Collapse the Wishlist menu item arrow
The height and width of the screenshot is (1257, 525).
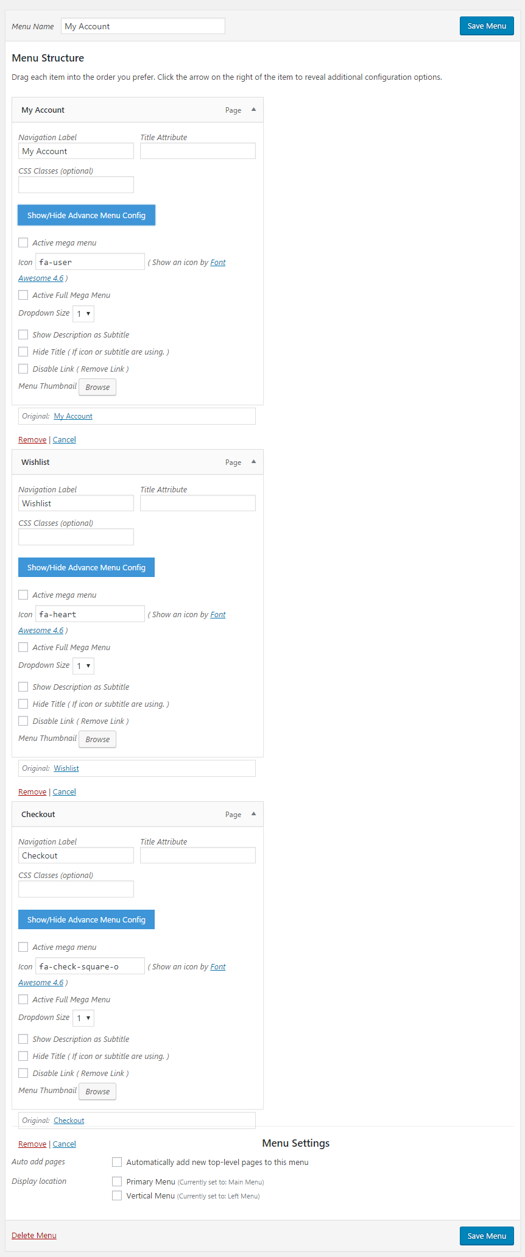click(x=253, y=462)
